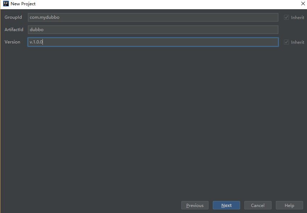Click into the Version field v.1.0.0
Viewport: 307px width, 213px height.
pos(153,42)
